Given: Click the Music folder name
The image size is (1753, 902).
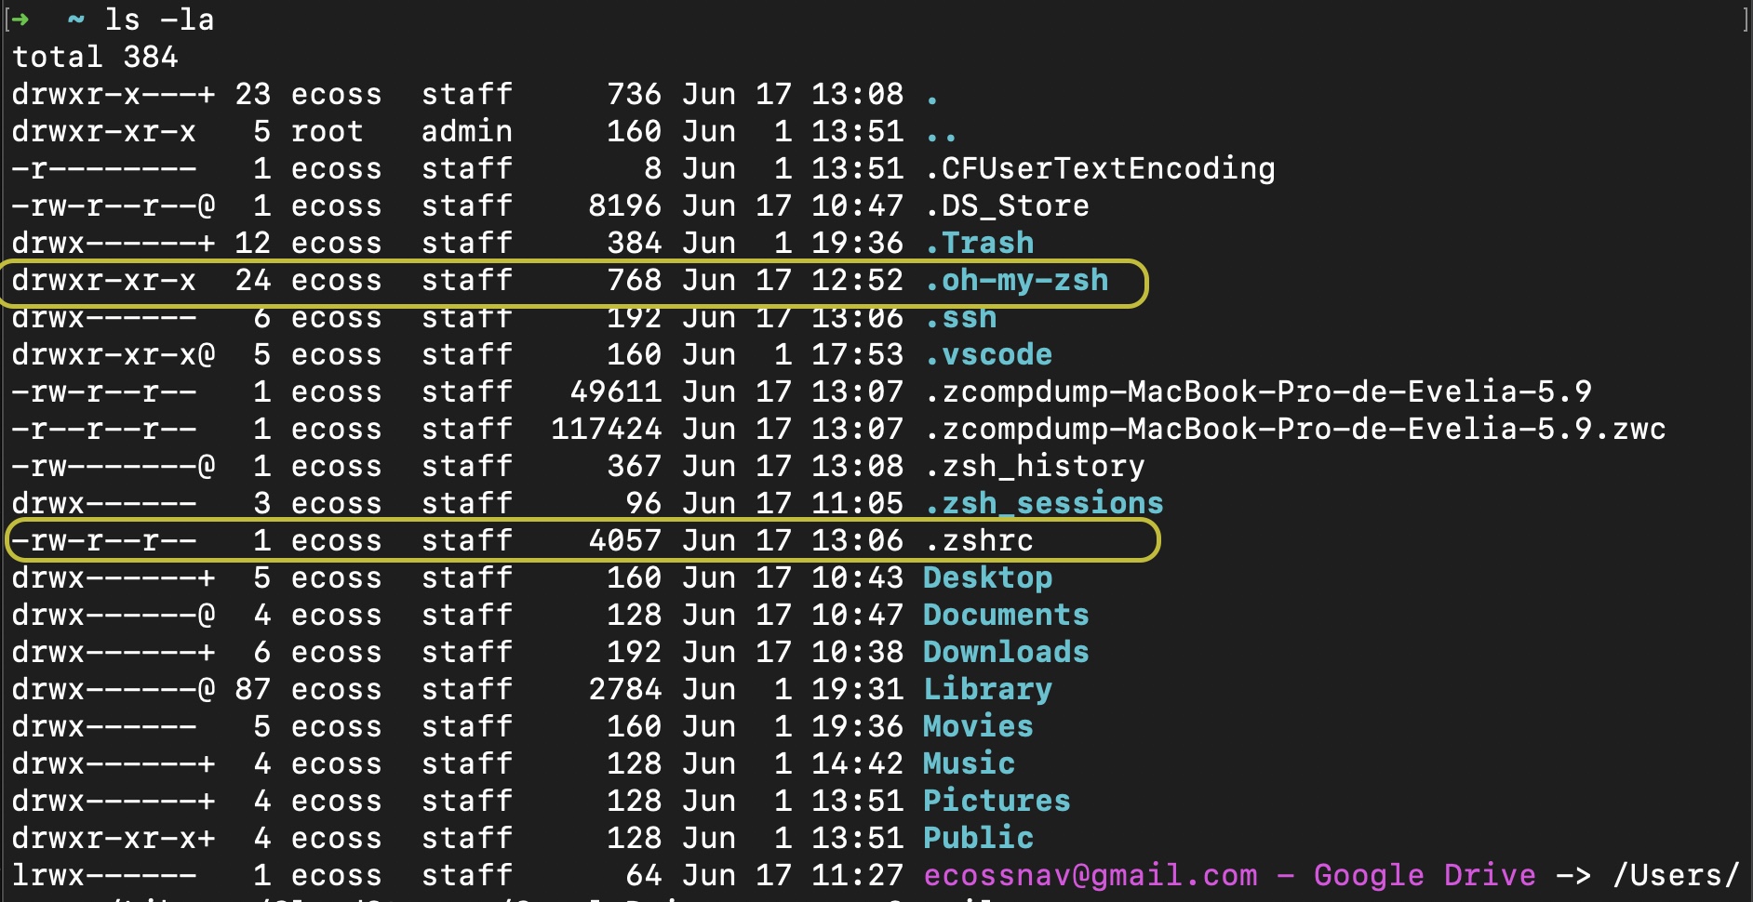Looking at the screenshot, I should [970, 763].
